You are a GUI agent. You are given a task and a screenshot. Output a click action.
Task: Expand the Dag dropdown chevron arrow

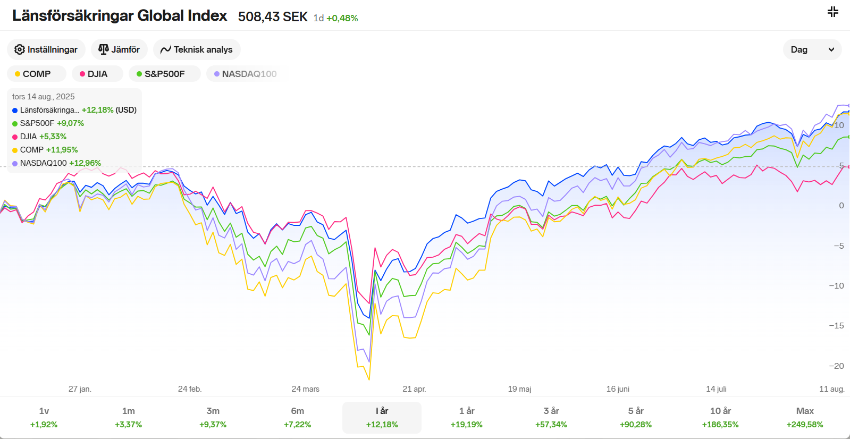click(831, 49)
